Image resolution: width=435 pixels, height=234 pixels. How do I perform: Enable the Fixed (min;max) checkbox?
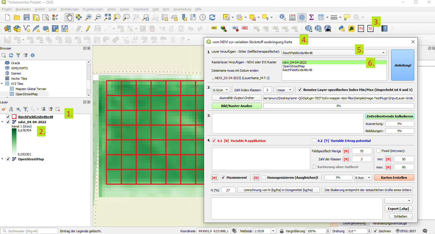(x=378, y=151)
